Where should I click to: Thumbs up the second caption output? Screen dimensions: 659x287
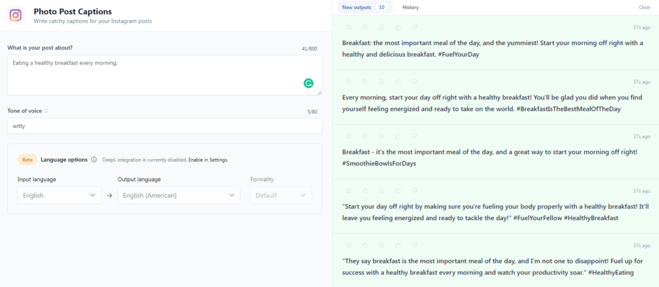click(398, 82)
